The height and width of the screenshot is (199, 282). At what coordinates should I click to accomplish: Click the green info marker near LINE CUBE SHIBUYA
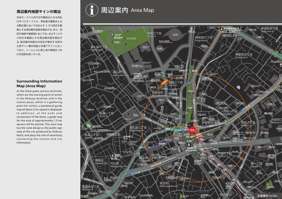coord(163,76)
